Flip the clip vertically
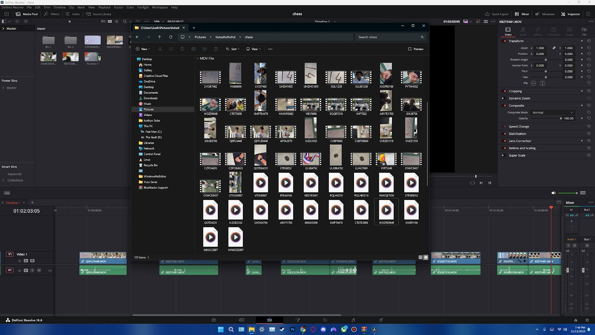 point(542,83)
